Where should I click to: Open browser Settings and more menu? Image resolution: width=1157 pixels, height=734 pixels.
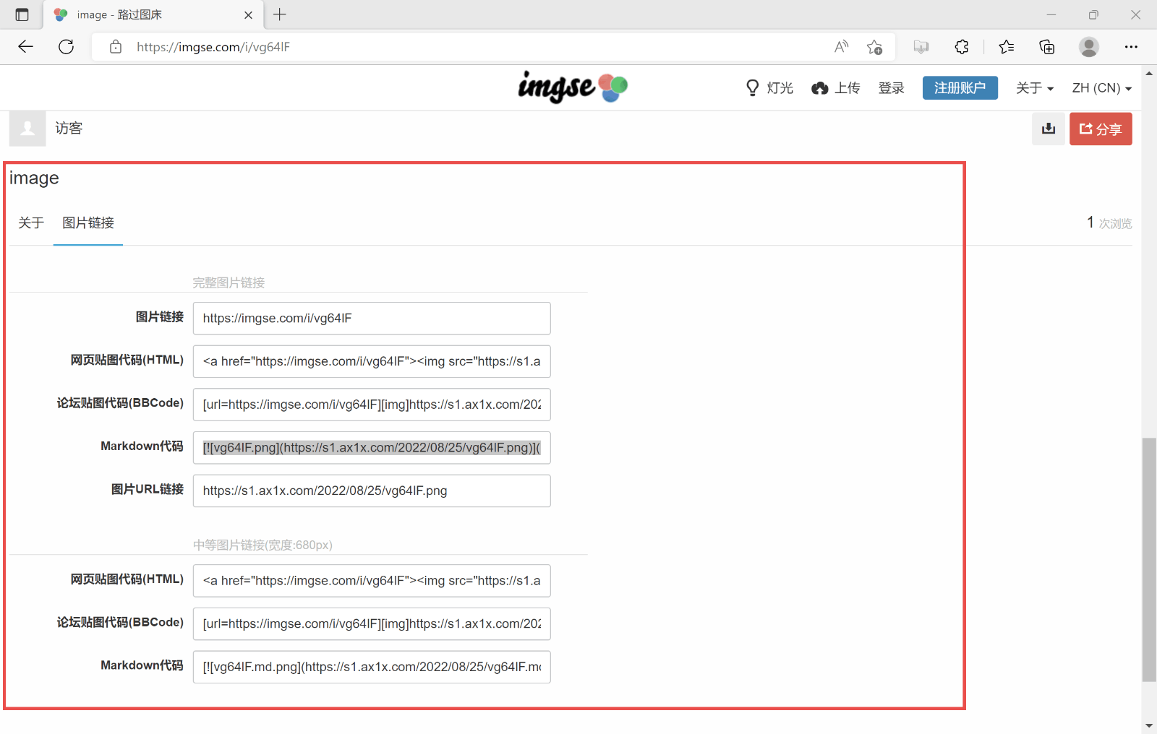pos(1131,47)
